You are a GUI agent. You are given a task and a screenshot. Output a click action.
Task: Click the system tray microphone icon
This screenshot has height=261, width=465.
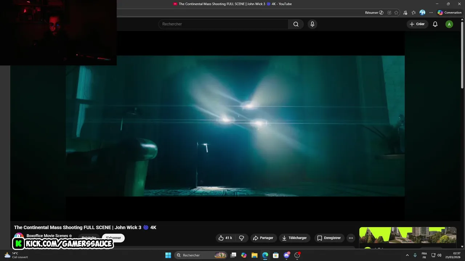point(415,255)
